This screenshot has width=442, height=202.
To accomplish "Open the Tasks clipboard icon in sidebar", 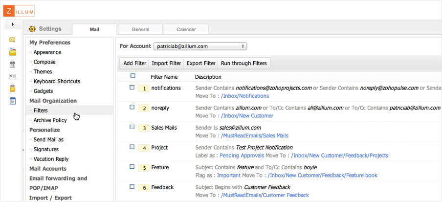I will tap(12, 89).
